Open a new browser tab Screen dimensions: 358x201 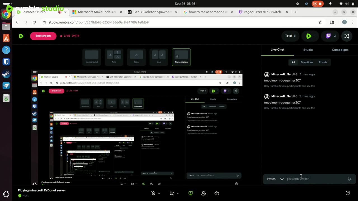tap(296, 12)
